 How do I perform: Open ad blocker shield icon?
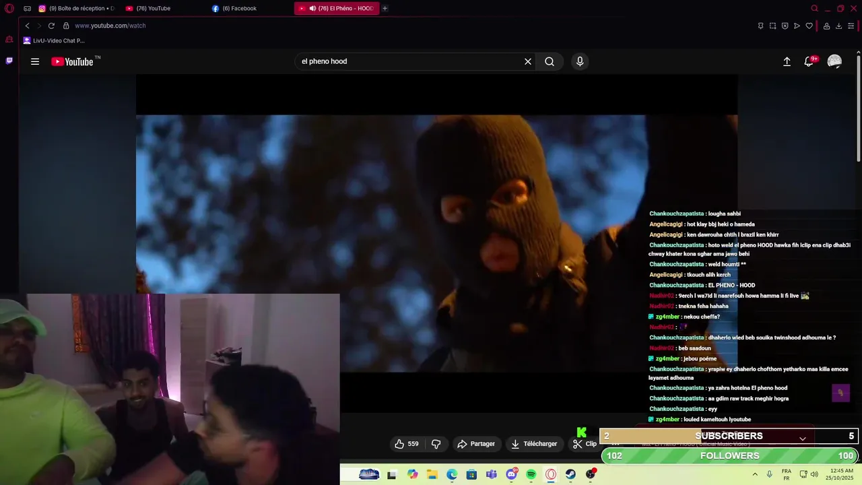(x=785, y=26)
